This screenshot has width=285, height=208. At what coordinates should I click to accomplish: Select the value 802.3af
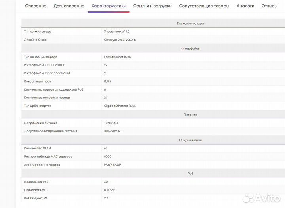[x=109, y=190]
